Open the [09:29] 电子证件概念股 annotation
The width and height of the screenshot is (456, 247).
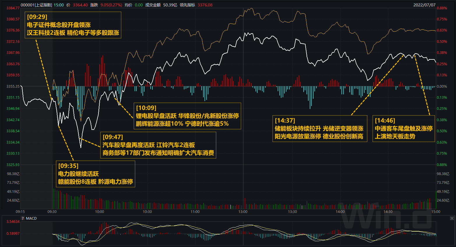click(73, 25)
